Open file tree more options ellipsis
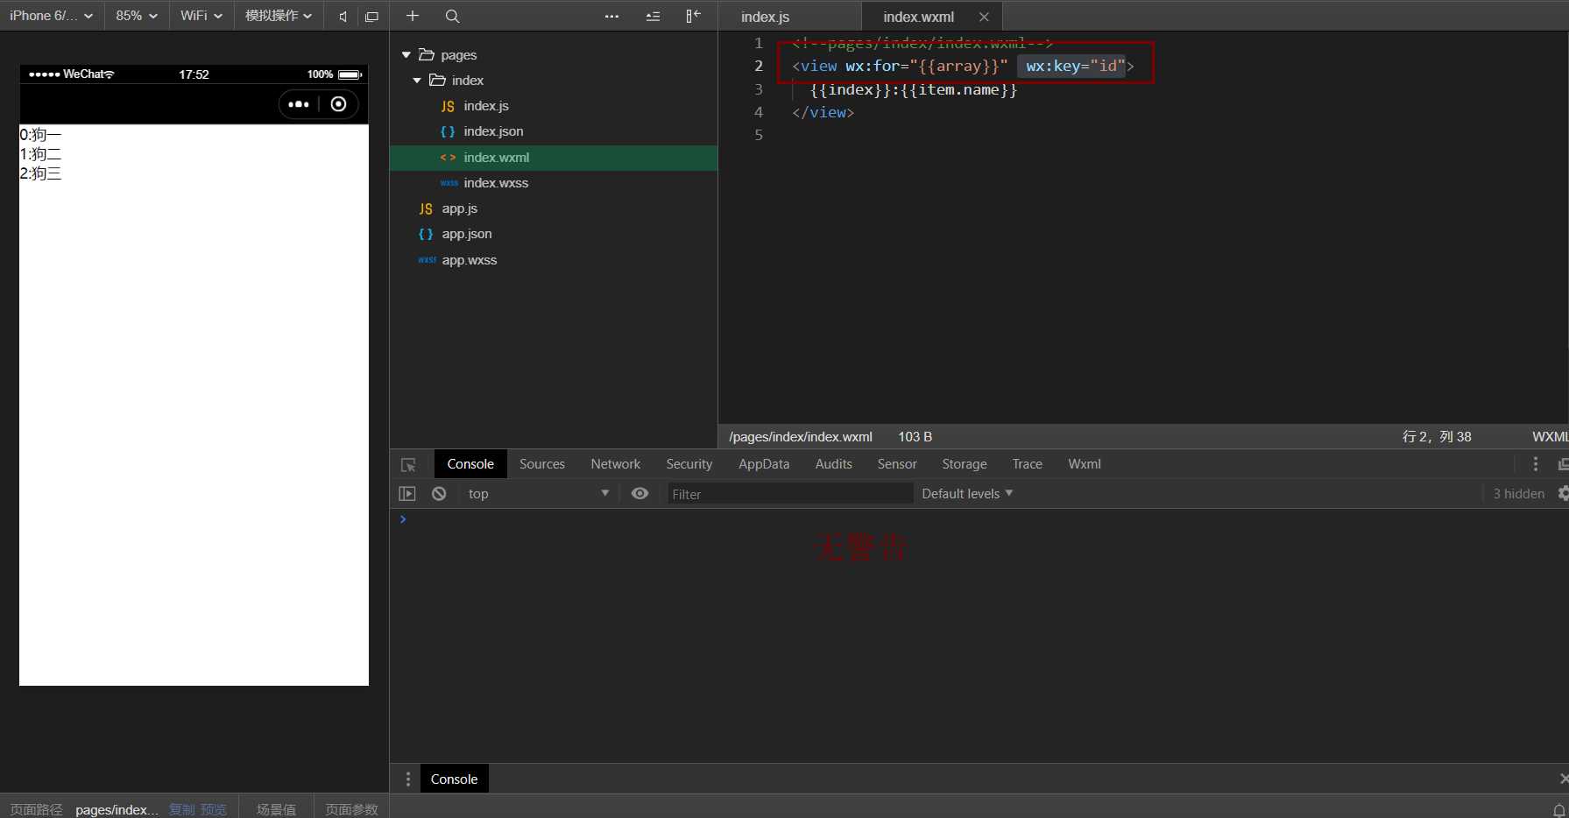Image resolution: width=1569 pixels, height=818 pixels. (611, 16)
